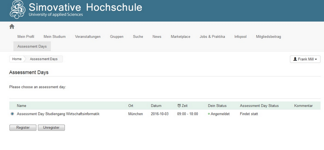Click the Register button
Screen dimensions: 324x150
(23, 127)
